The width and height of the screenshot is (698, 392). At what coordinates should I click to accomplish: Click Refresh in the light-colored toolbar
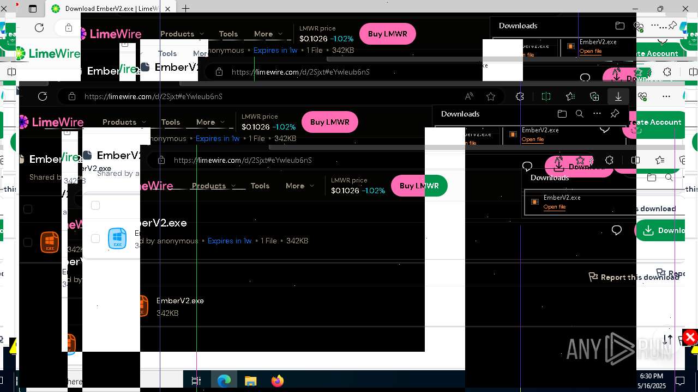[39, 28]
